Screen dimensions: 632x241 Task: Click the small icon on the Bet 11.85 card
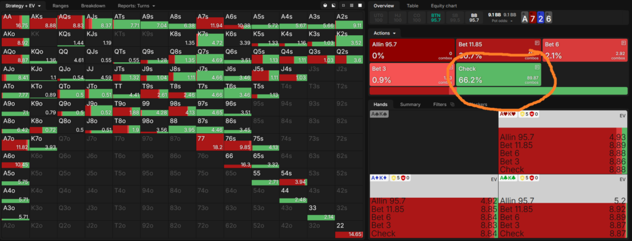coord(537,43)
